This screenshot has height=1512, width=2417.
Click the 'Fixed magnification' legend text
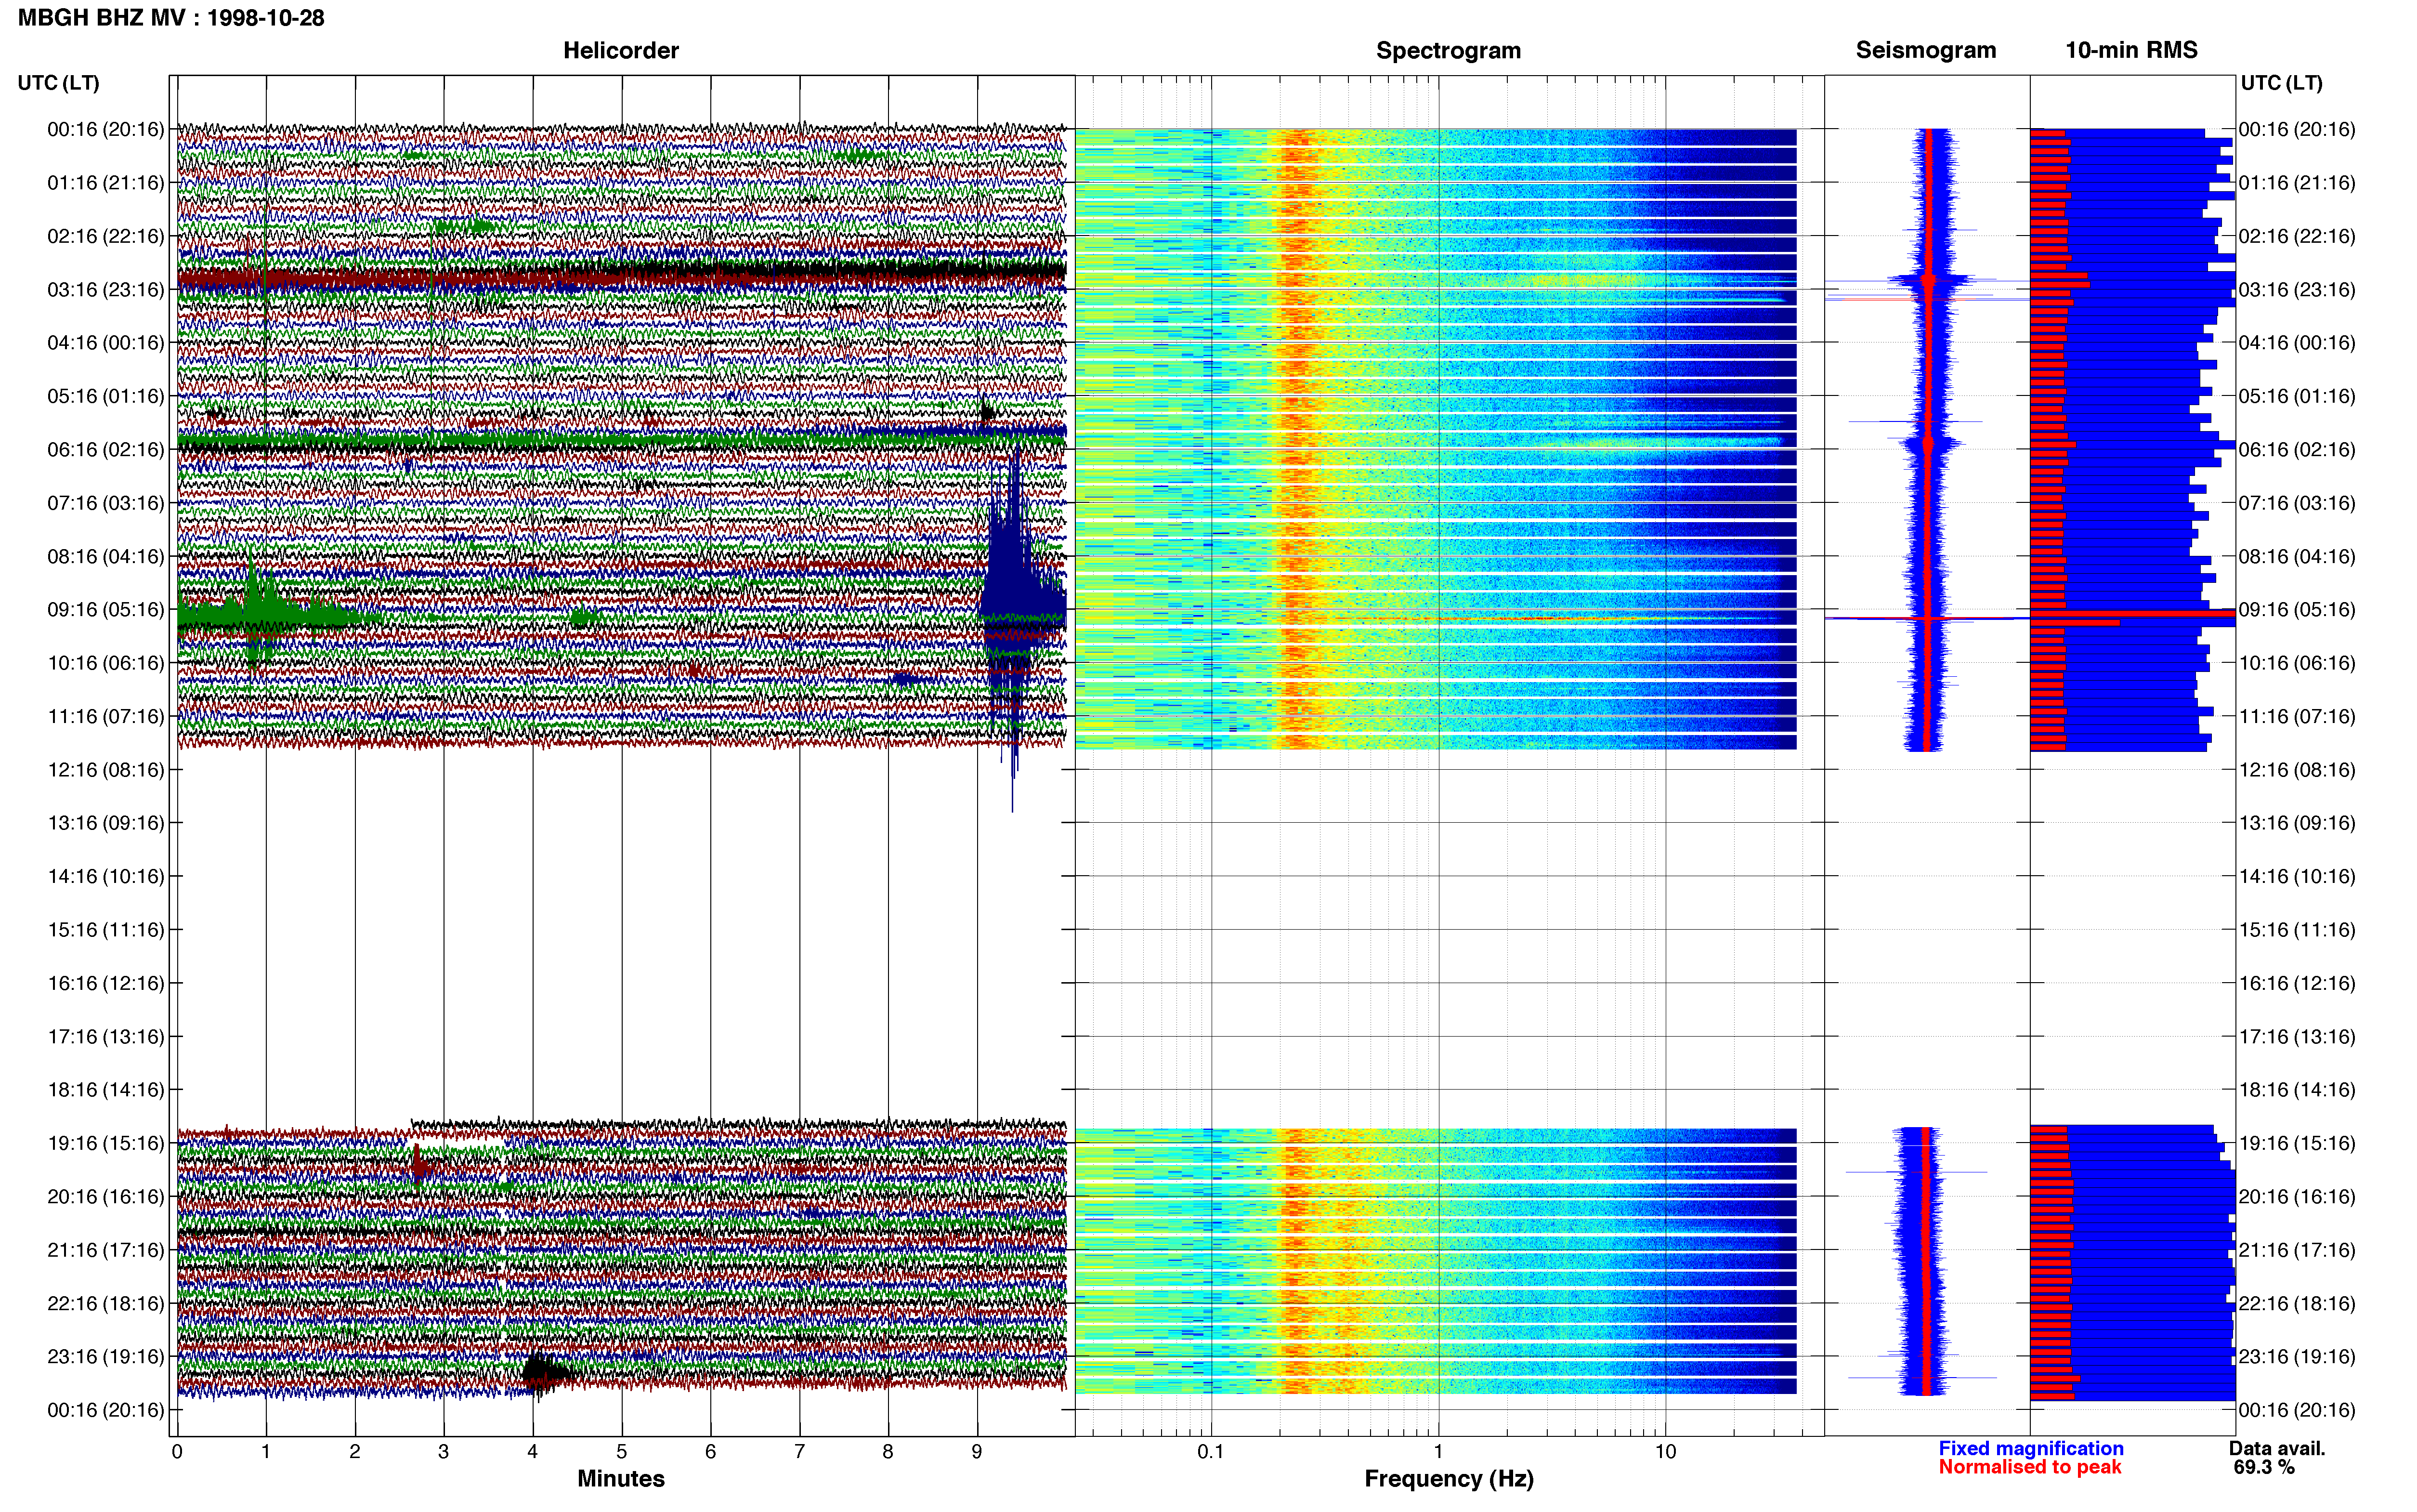pos(2030,1448)
